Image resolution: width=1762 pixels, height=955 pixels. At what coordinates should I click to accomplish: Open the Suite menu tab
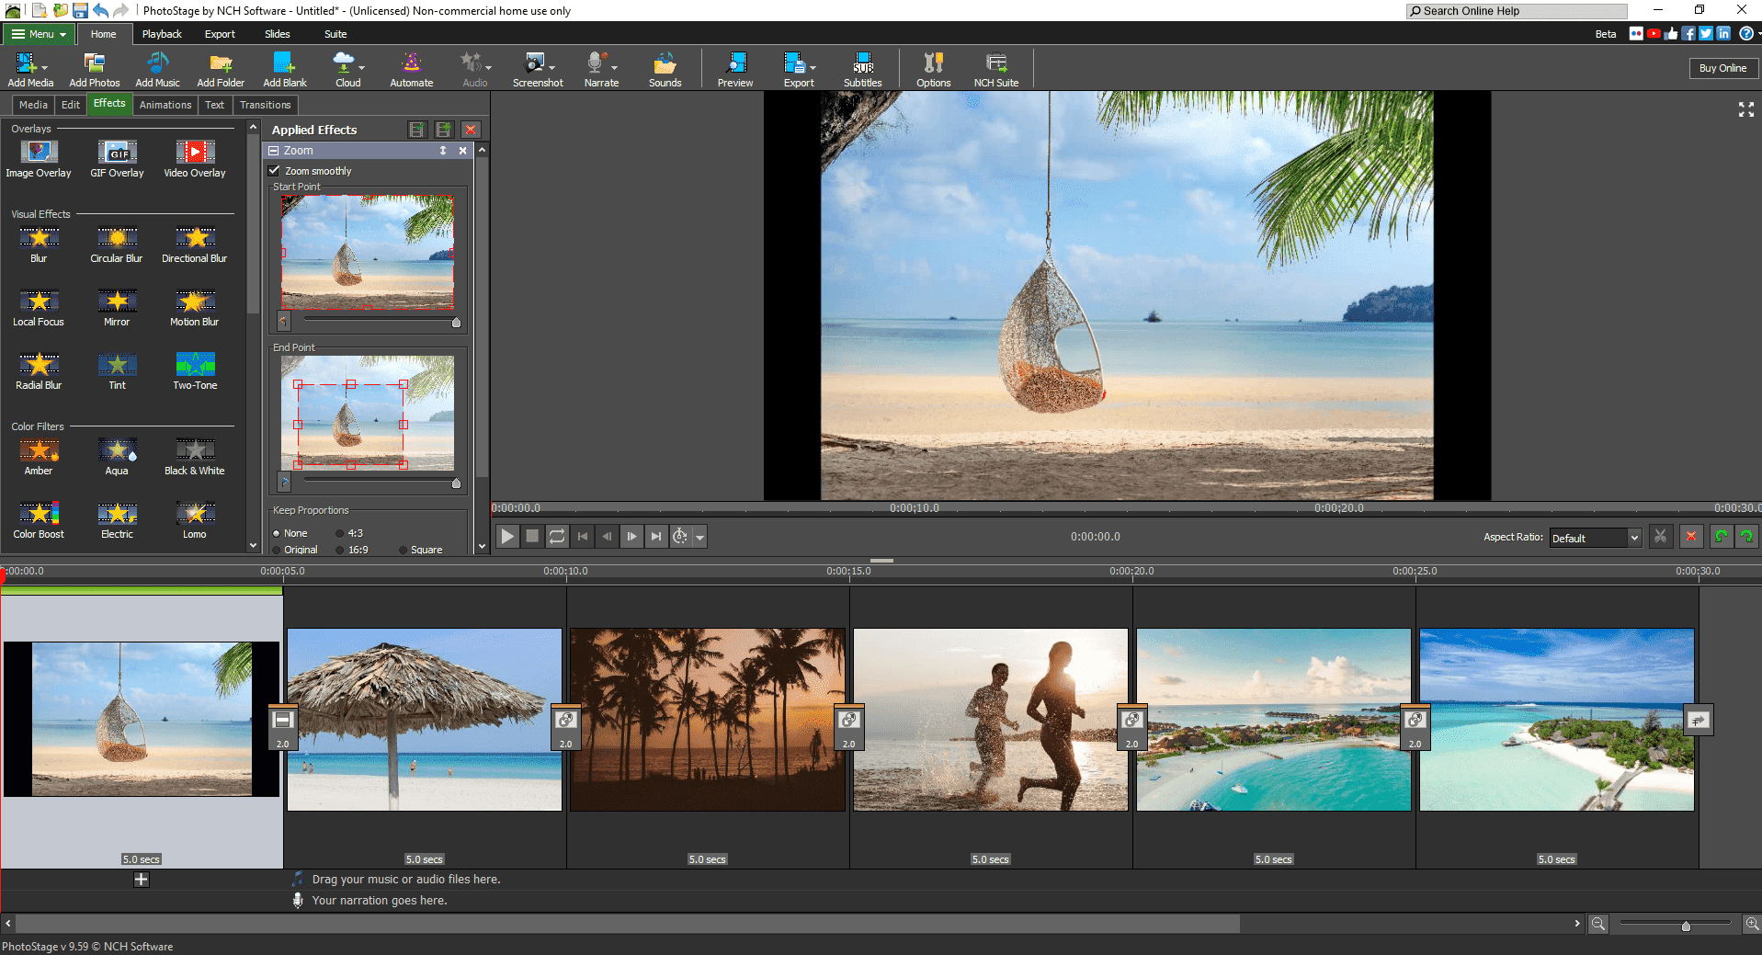tap(335, 34)
